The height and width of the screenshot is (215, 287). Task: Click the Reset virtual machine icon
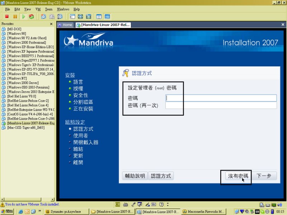(32, 16)
